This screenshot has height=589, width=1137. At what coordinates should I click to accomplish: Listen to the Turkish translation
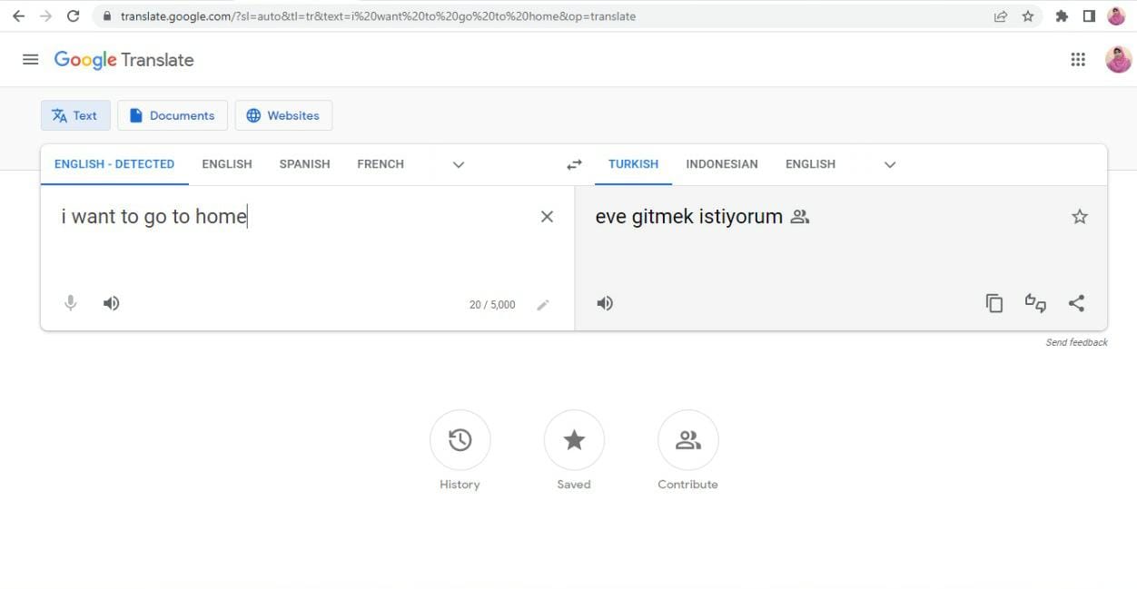pos(605,303)
